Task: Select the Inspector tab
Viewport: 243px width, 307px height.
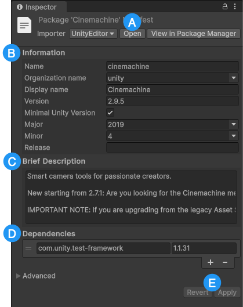Action: click(39, 7)
